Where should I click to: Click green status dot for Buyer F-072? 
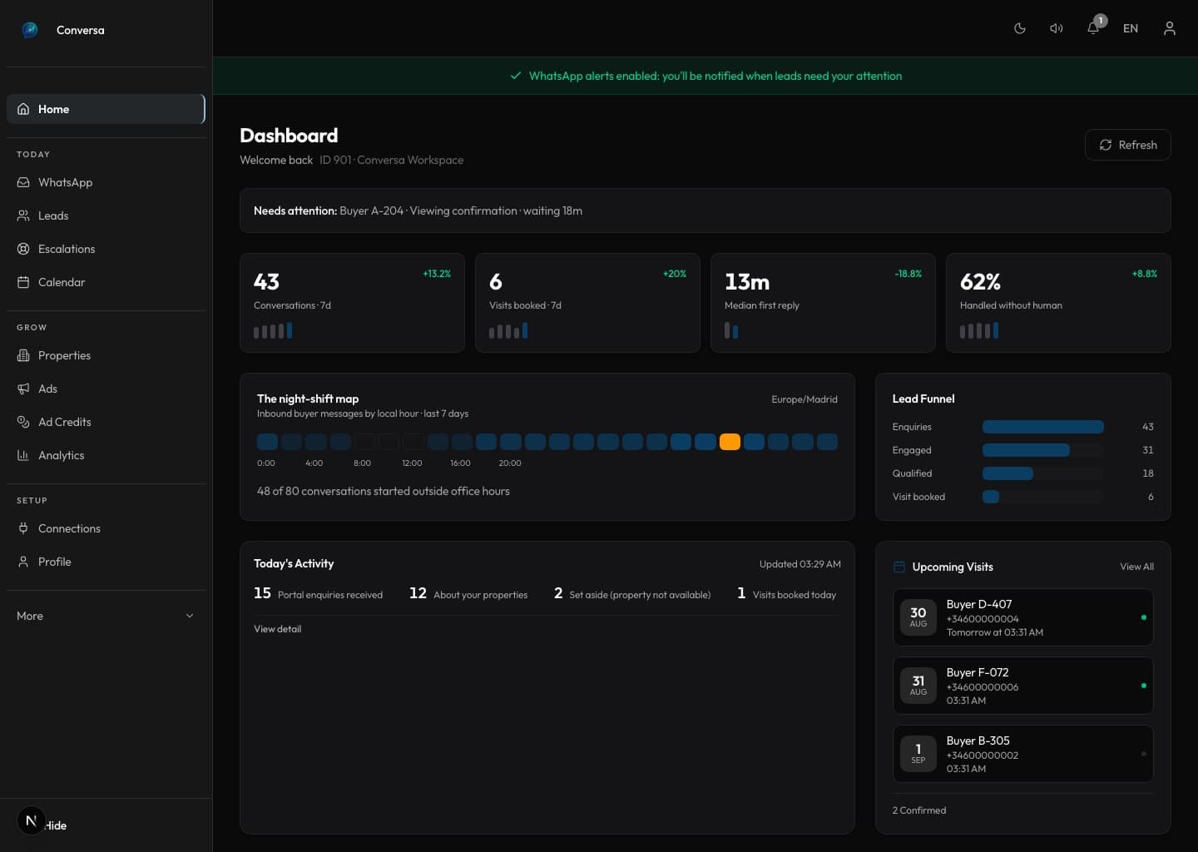(1144, 686)
